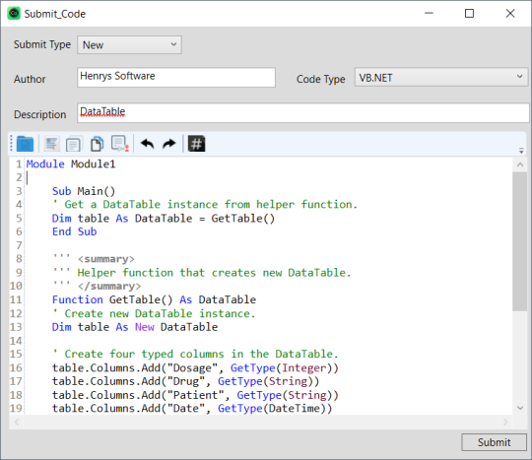Undo last edit with left arrow
This screenshot has width=532, height=460.
[x=147, y=144]
